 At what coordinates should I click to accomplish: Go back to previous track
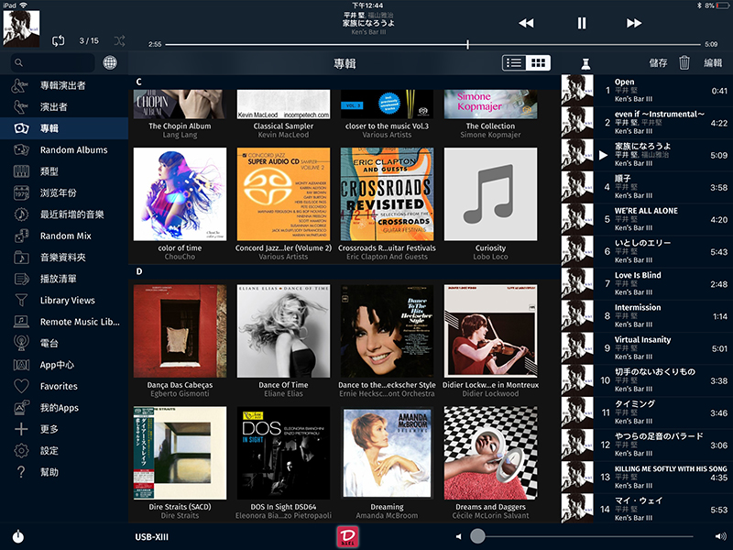(526, 23)
